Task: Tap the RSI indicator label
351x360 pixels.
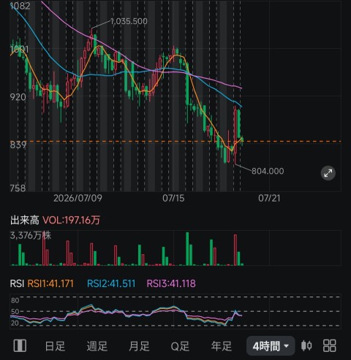Action: tap(17, 283)
